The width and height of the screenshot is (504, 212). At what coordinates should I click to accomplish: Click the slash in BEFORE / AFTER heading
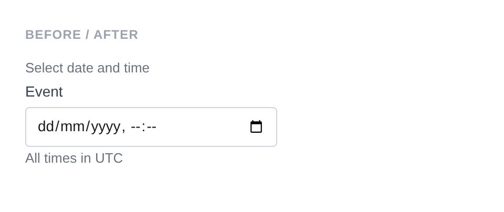[87, 35]
